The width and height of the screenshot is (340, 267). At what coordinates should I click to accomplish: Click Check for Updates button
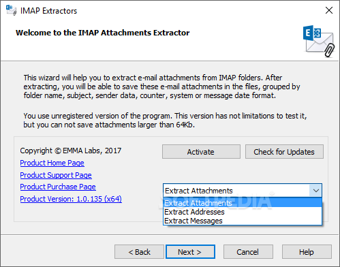pyautogui.click(x=284, y=152)
